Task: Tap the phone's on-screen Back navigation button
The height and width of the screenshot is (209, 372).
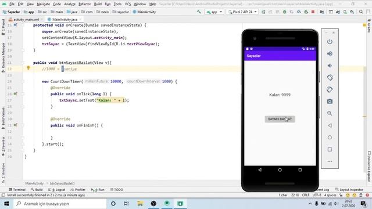Action: (x=260, y=170)
